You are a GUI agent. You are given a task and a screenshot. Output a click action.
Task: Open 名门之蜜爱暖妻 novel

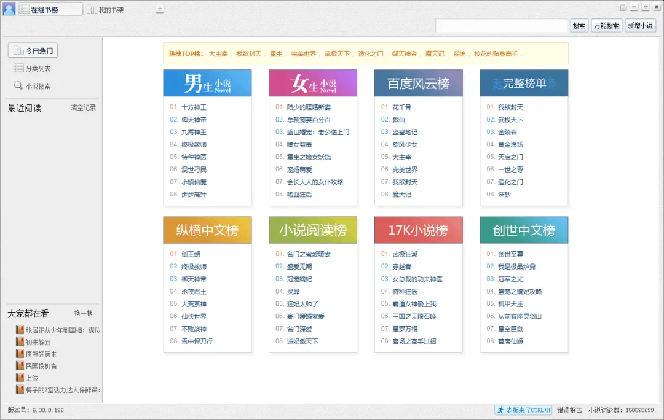(x=309, y=254)
